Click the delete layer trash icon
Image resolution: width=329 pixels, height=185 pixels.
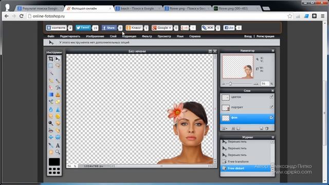[267, 128]
